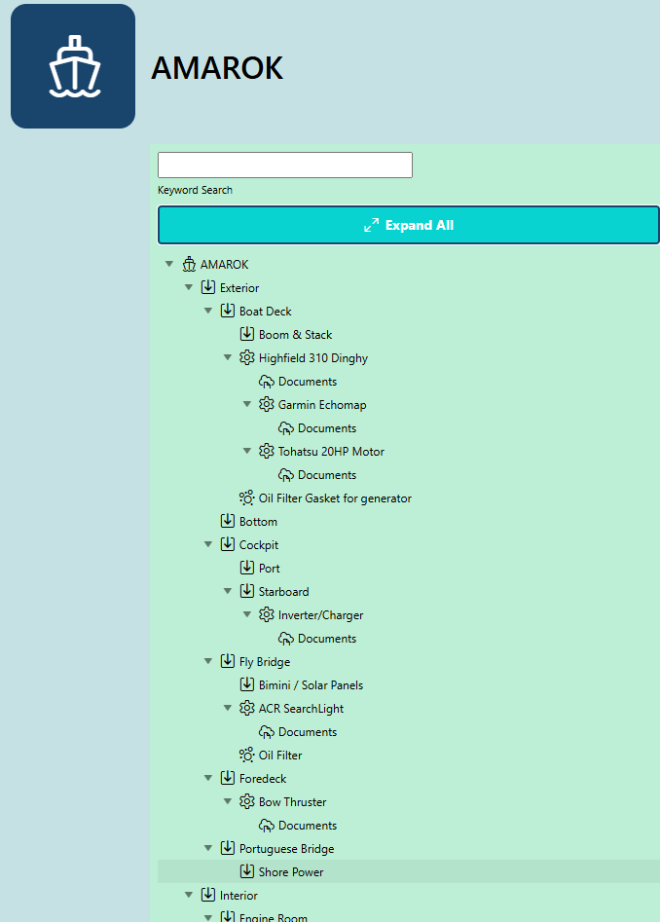660x922 pixels.
Task: Click the gear icon next to ACR SearchLight
Action: pos(247,709)
